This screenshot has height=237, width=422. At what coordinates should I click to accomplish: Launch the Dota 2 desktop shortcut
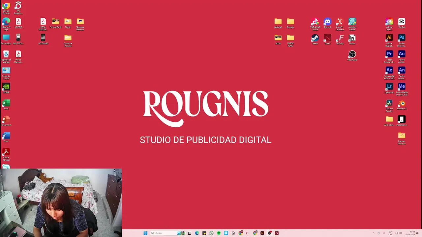pyautogui.click(x=327, y=39)
